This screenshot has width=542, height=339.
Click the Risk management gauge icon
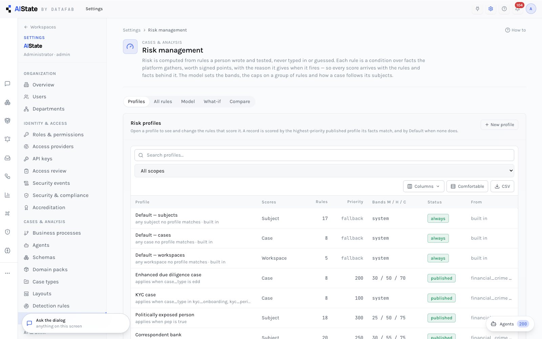point(130,47)
